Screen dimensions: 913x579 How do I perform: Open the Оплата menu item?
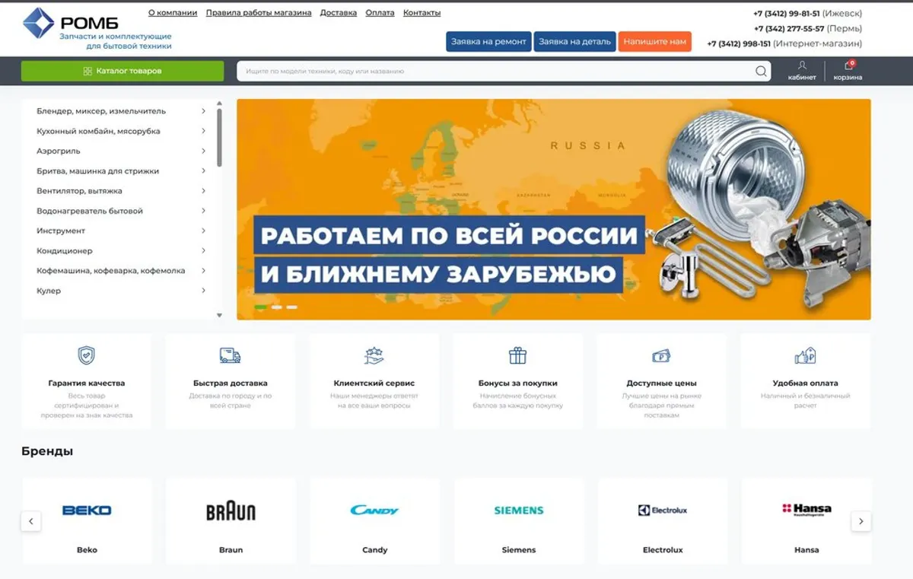tap(380, 13)
